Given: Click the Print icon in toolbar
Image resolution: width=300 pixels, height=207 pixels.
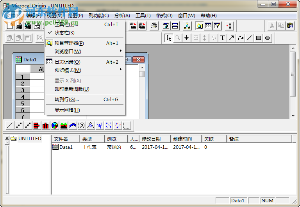Looking at the screenshot, I should [x=154, y=26].
